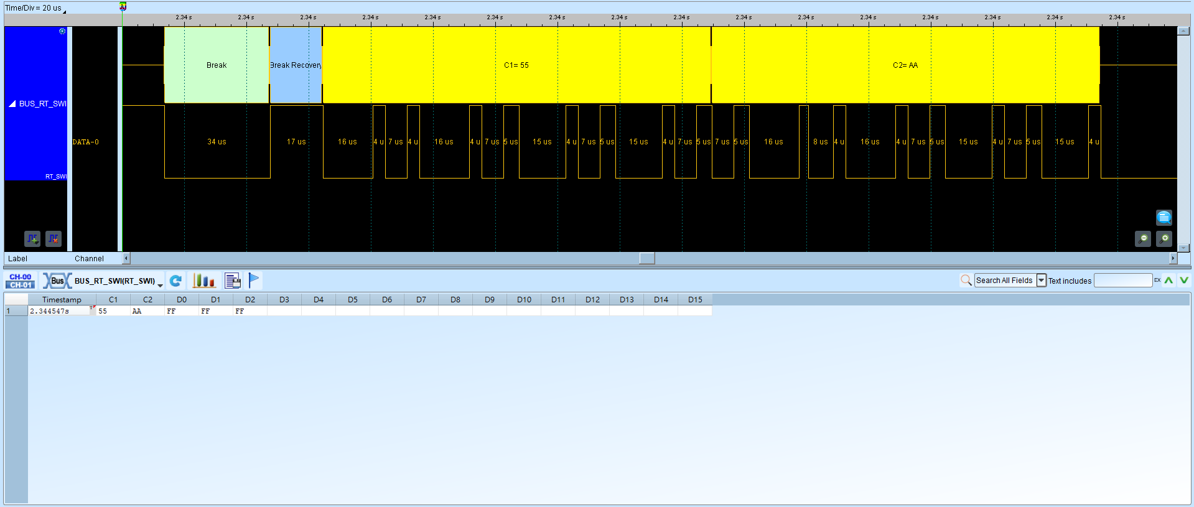Click the Bus decode icon
The image size is (1194, 507).
pyautogui.click(x=57, y=281)
